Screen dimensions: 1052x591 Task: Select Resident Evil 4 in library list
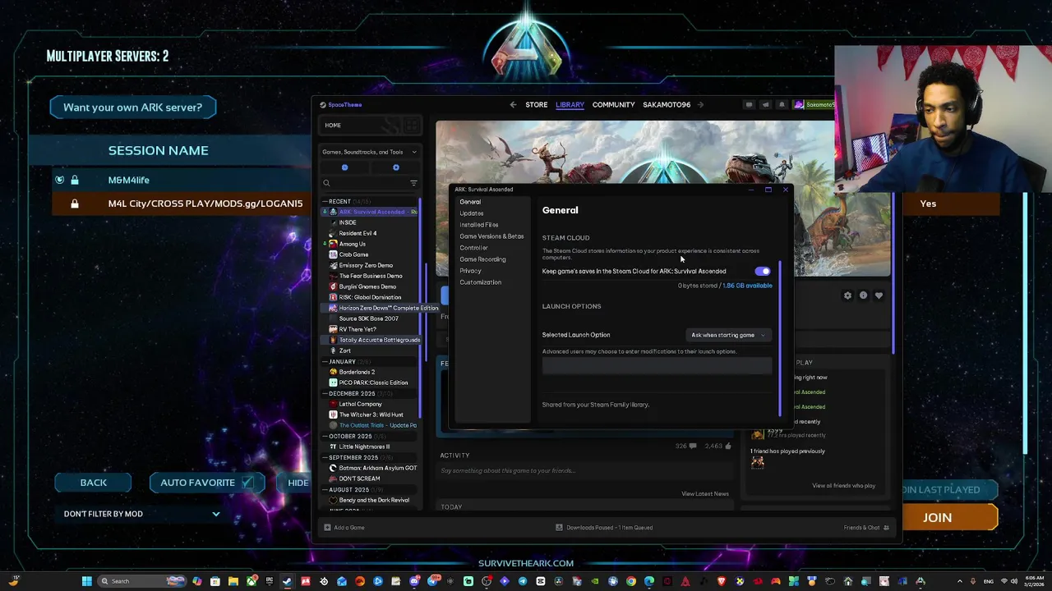coord(358,233)
